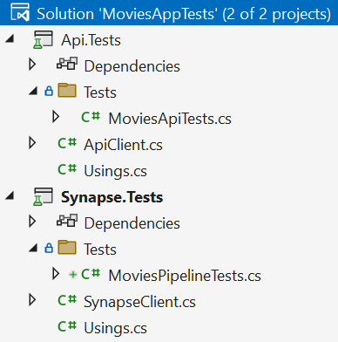
Task: Click lock icon beside Synapse.Tests Tests folder
Action: click(49, 249)
